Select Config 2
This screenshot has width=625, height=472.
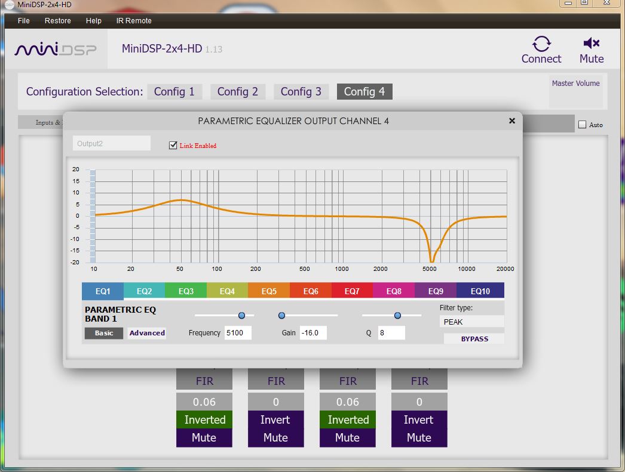point(238,91)
